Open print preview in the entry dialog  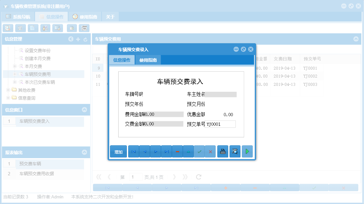tap(235, 151)
